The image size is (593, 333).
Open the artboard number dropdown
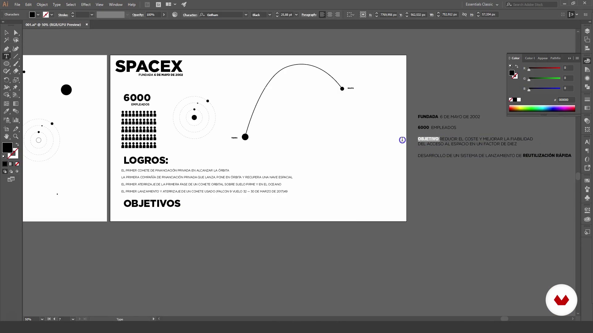tap(73, 319)
